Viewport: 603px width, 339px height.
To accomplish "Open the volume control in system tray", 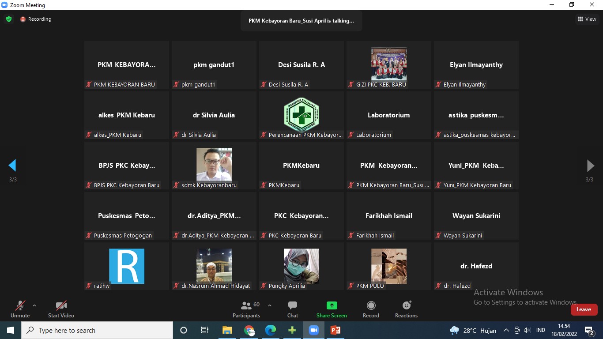I will tap(527, 330).
